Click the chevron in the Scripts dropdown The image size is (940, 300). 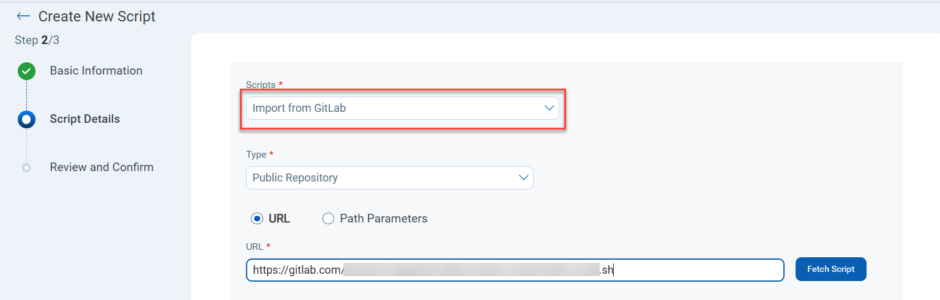coord(548,108)
